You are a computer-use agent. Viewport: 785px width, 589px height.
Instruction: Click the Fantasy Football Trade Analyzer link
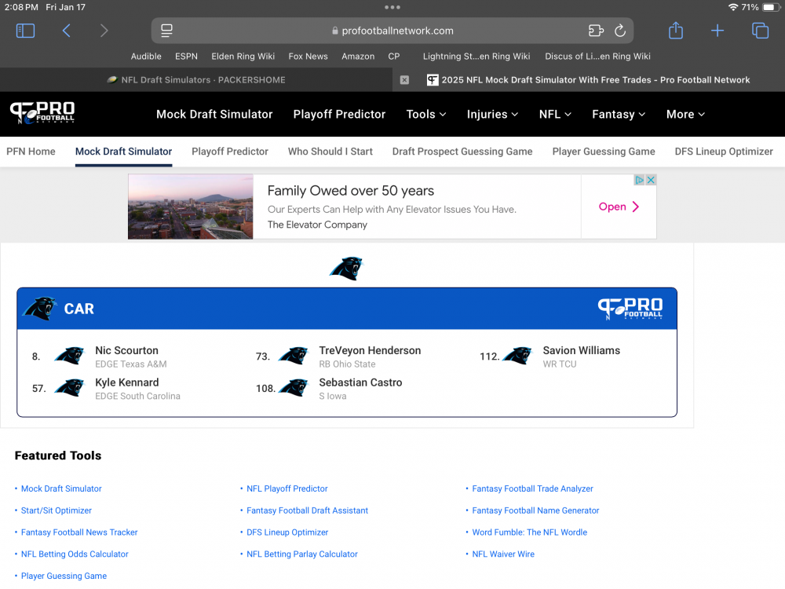coord(532,488)
